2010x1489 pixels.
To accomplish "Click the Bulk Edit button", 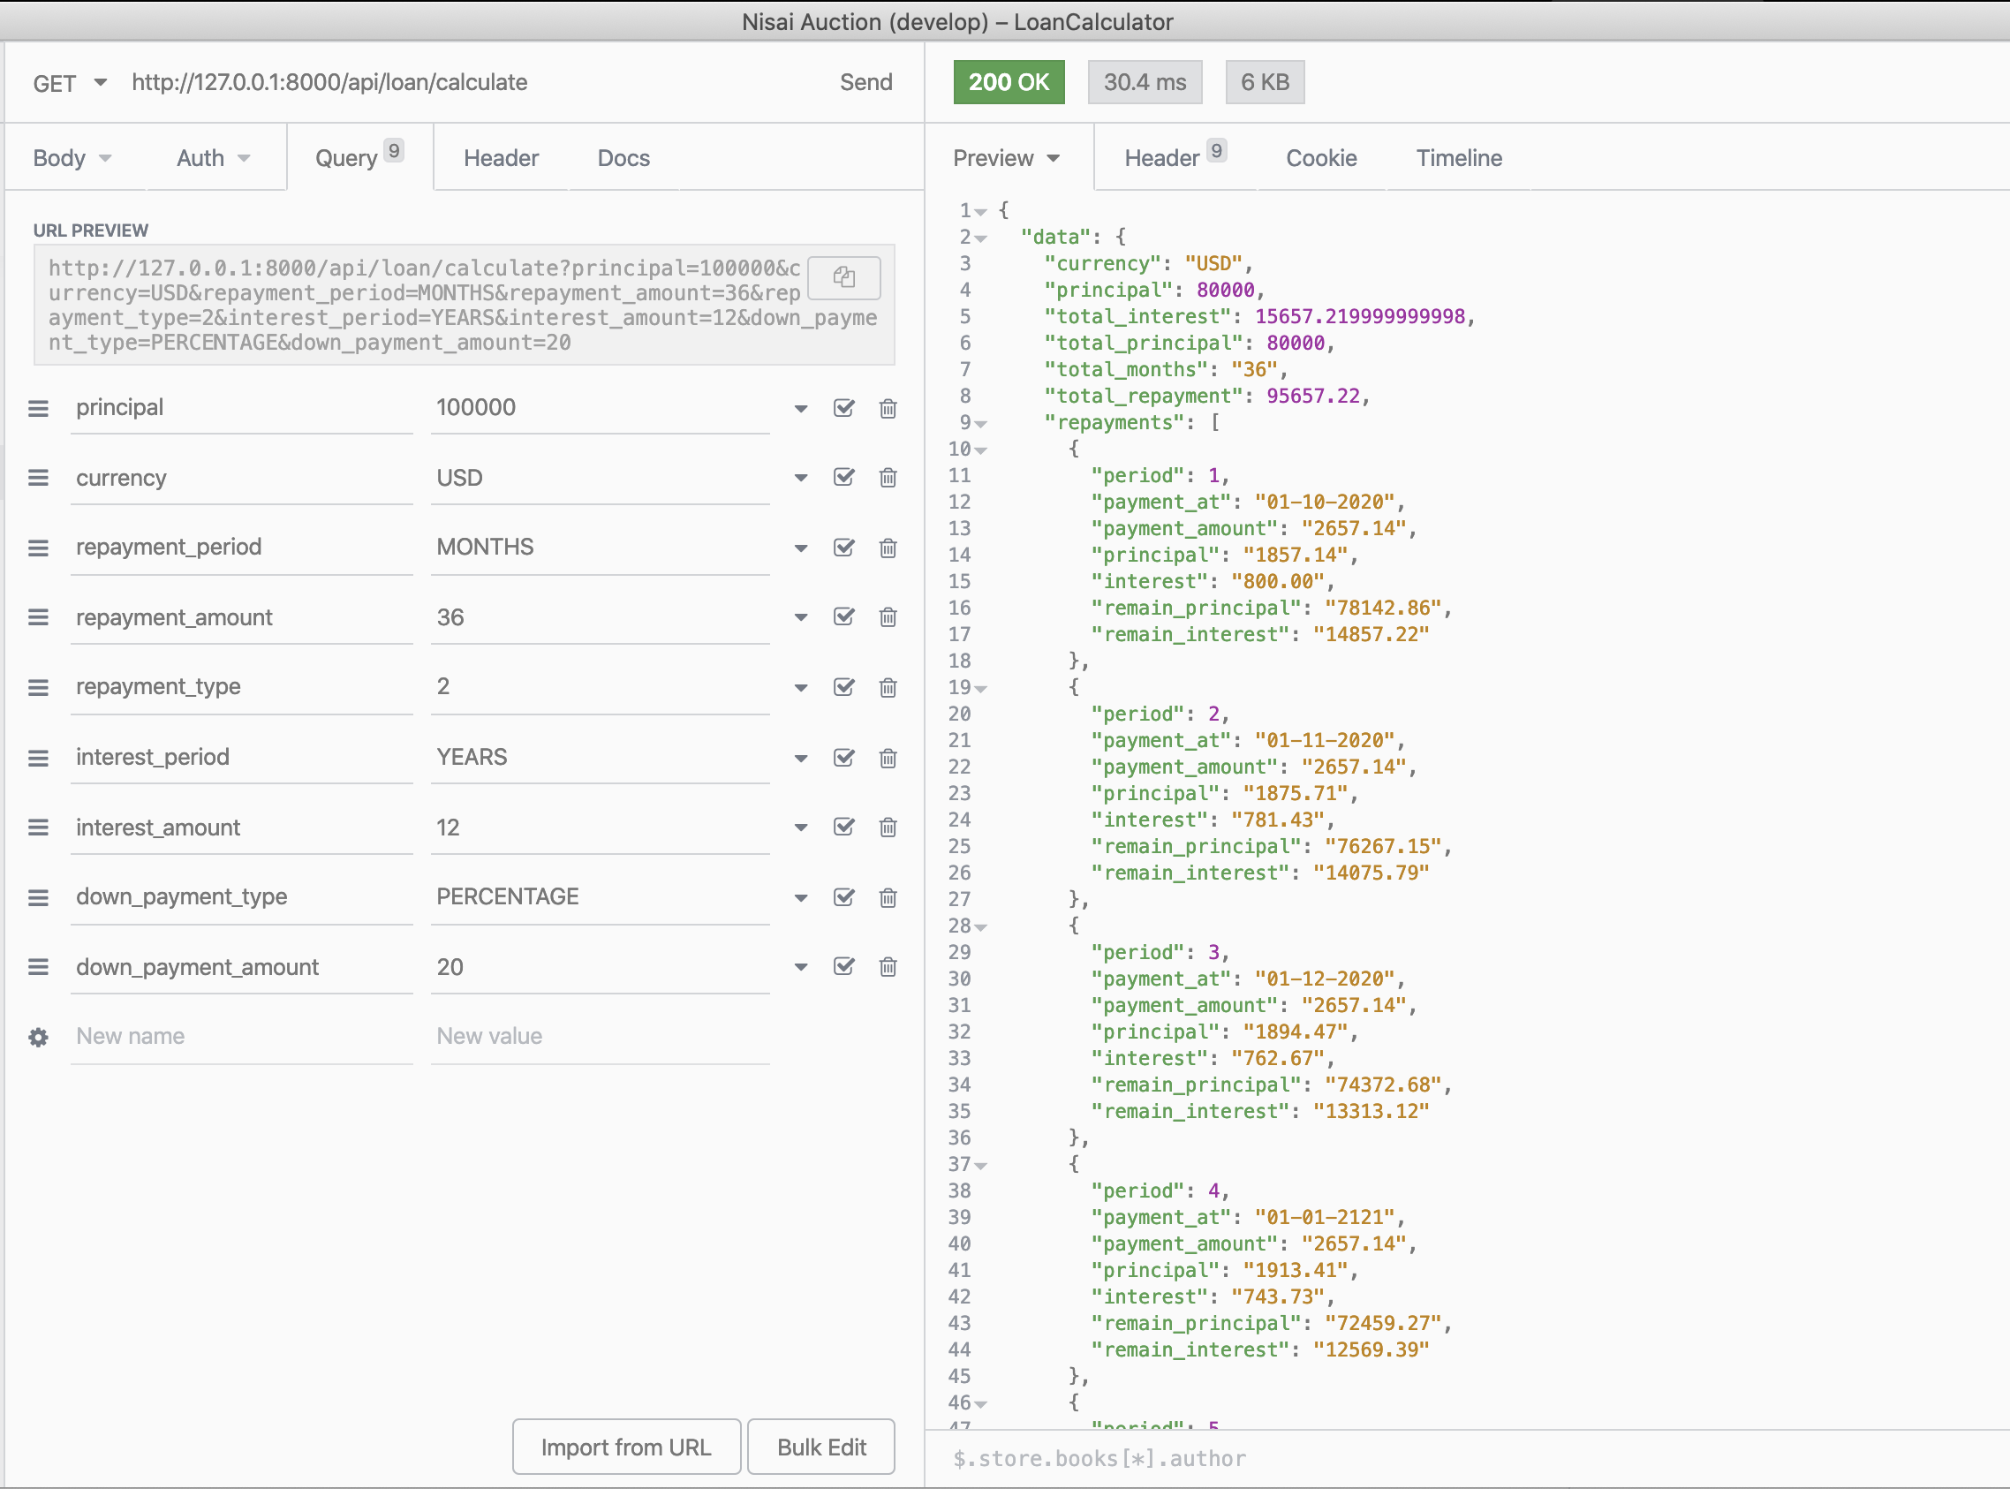I will [820, 1447].
